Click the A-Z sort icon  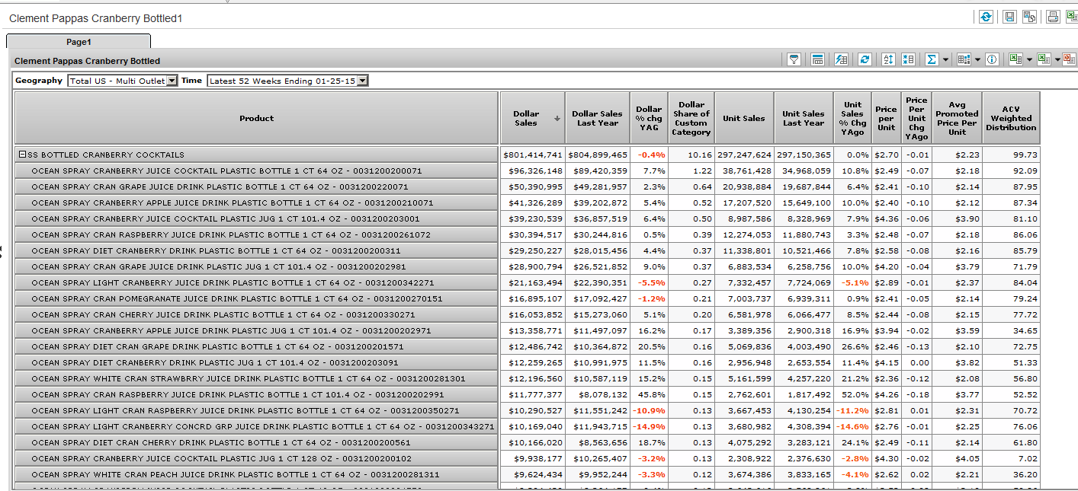(888, 59)
